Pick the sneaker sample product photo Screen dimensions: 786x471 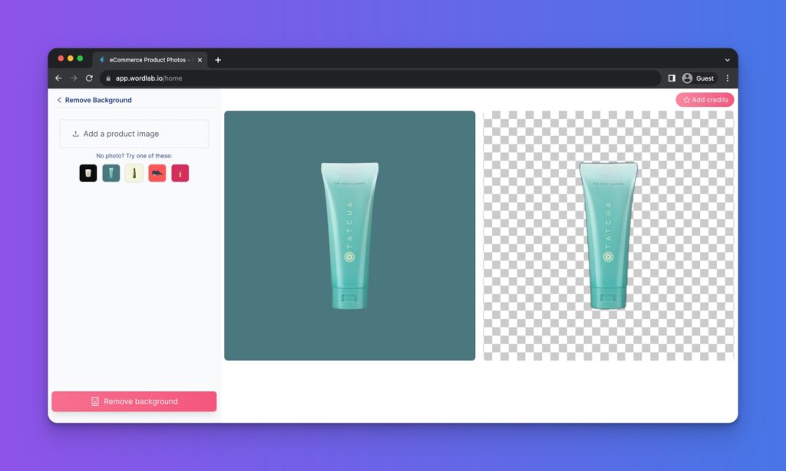(x=157, y=173)
